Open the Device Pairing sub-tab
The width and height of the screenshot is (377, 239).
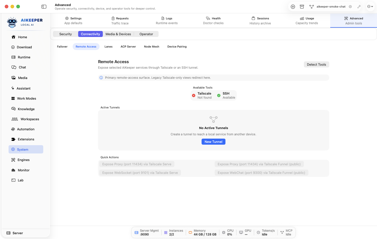[x=177, y=47]
